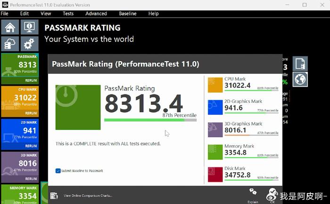Open the Tests menu
This screenshot has height=204, width=330.
[x=68, y=14]
